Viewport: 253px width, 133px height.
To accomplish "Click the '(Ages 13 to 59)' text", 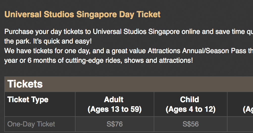I will pyautogui.click(x=114, y=109).
